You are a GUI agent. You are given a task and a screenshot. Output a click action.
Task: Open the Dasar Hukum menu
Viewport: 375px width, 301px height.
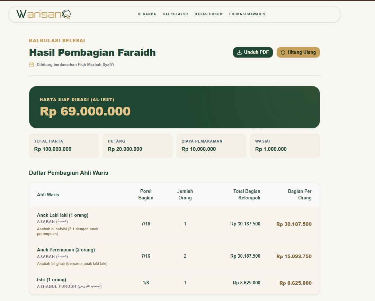(208, 14)
